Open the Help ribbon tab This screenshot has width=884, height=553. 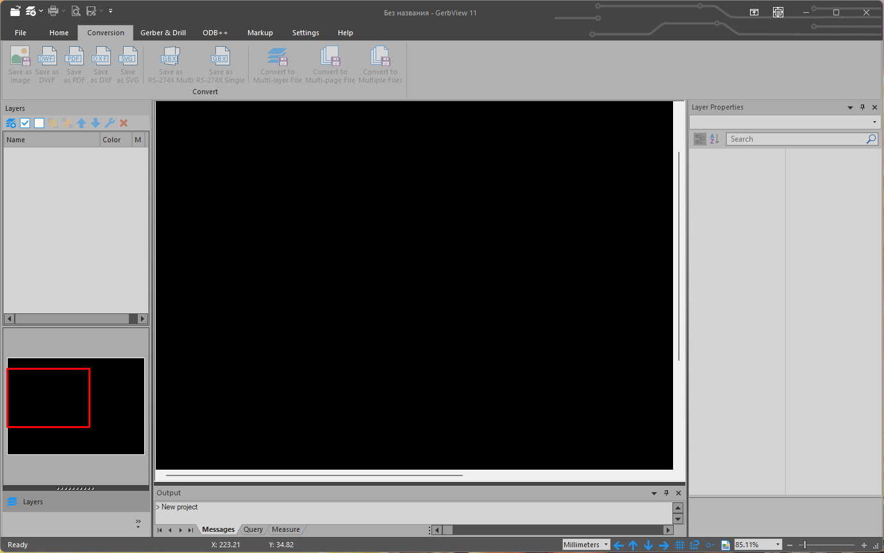tap(346, 33)
